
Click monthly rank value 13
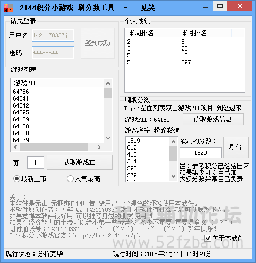coord(184,55)
